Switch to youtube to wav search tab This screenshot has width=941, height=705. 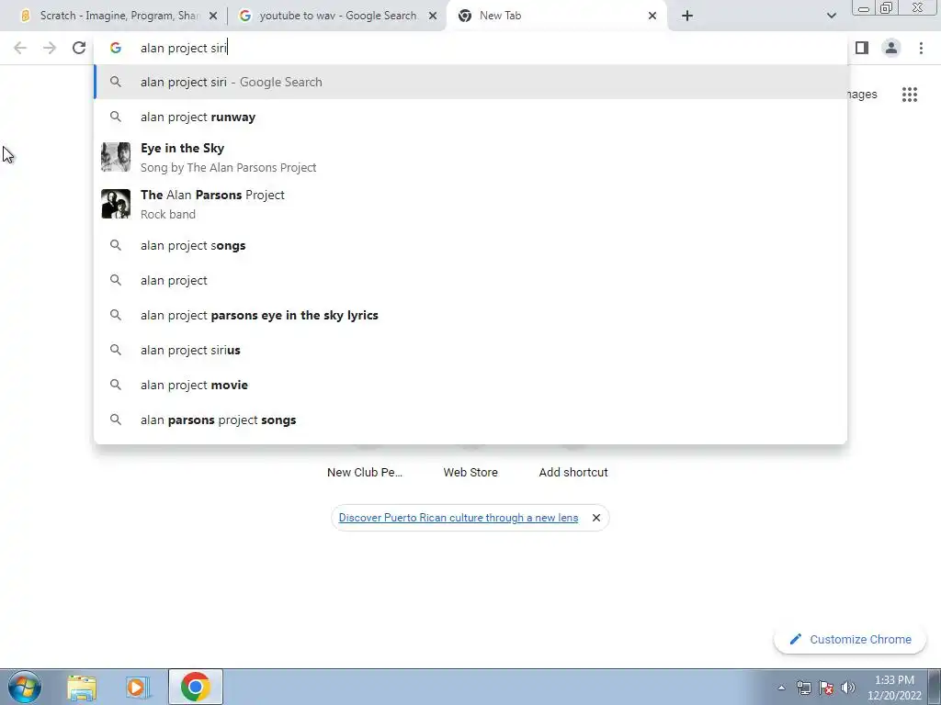[x=337, y=16]
